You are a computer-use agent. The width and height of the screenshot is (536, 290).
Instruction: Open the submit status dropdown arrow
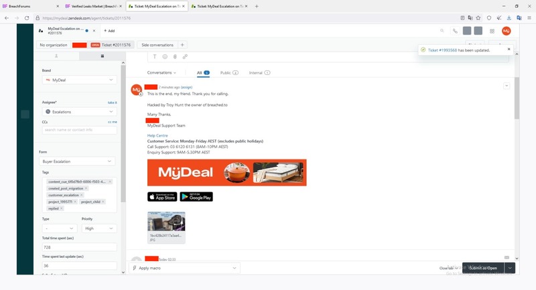click(510, 268)
